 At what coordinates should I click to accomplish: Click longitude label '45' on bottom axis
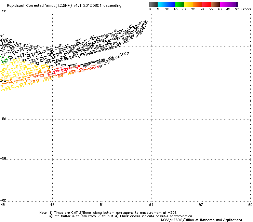click(3, 205)
